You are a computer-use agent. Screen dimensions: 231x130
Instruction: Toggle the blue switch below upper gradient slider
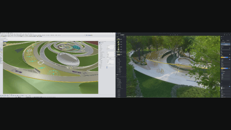[x=230, y=59]
